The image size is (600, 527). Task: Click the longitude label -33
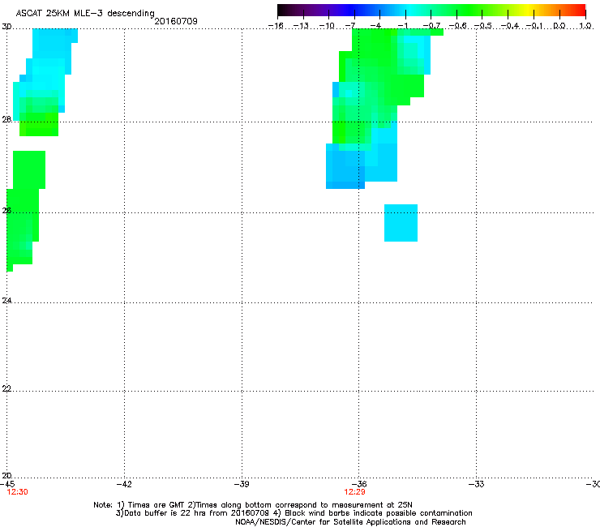(476, 484)
